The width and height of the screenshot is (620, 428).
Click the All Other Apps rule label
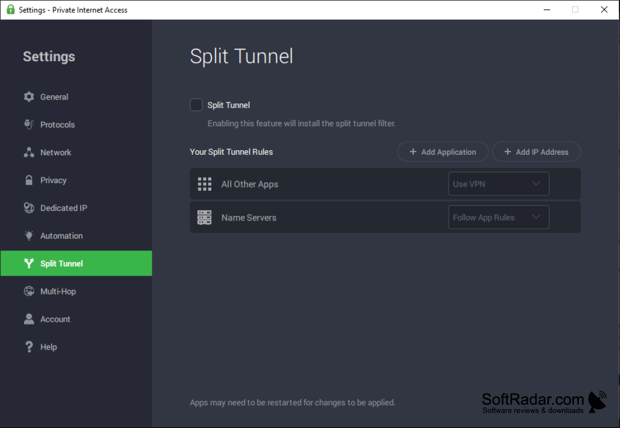pyautogui.click(x=250, y=184)
